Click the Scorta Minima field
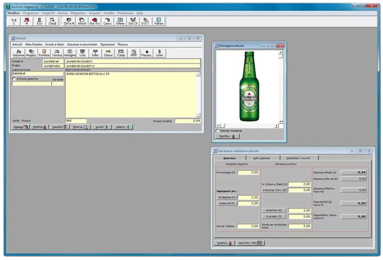Screen dimensions: 383x260 coord(248,226)
